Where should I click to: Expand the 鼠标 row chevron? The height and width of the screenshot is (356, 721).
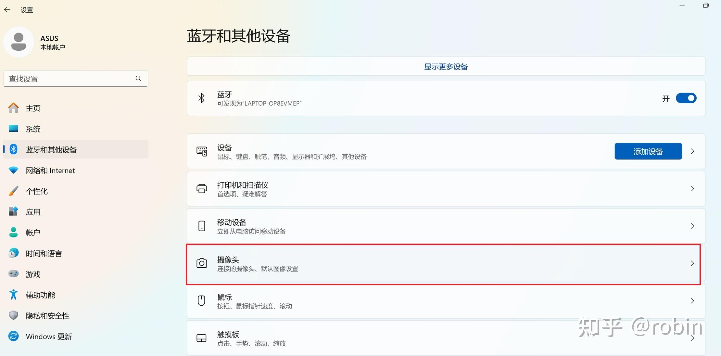click(692, 301)
